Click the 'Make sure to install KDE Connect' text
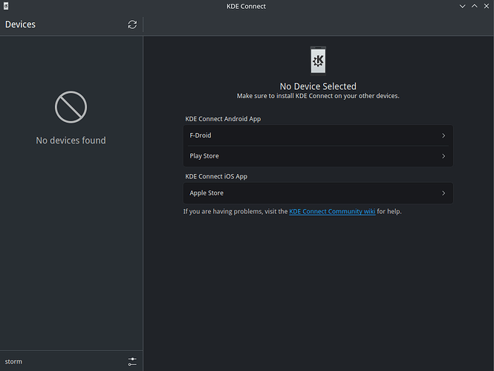The image size is (494, 371). pos(318,96)
